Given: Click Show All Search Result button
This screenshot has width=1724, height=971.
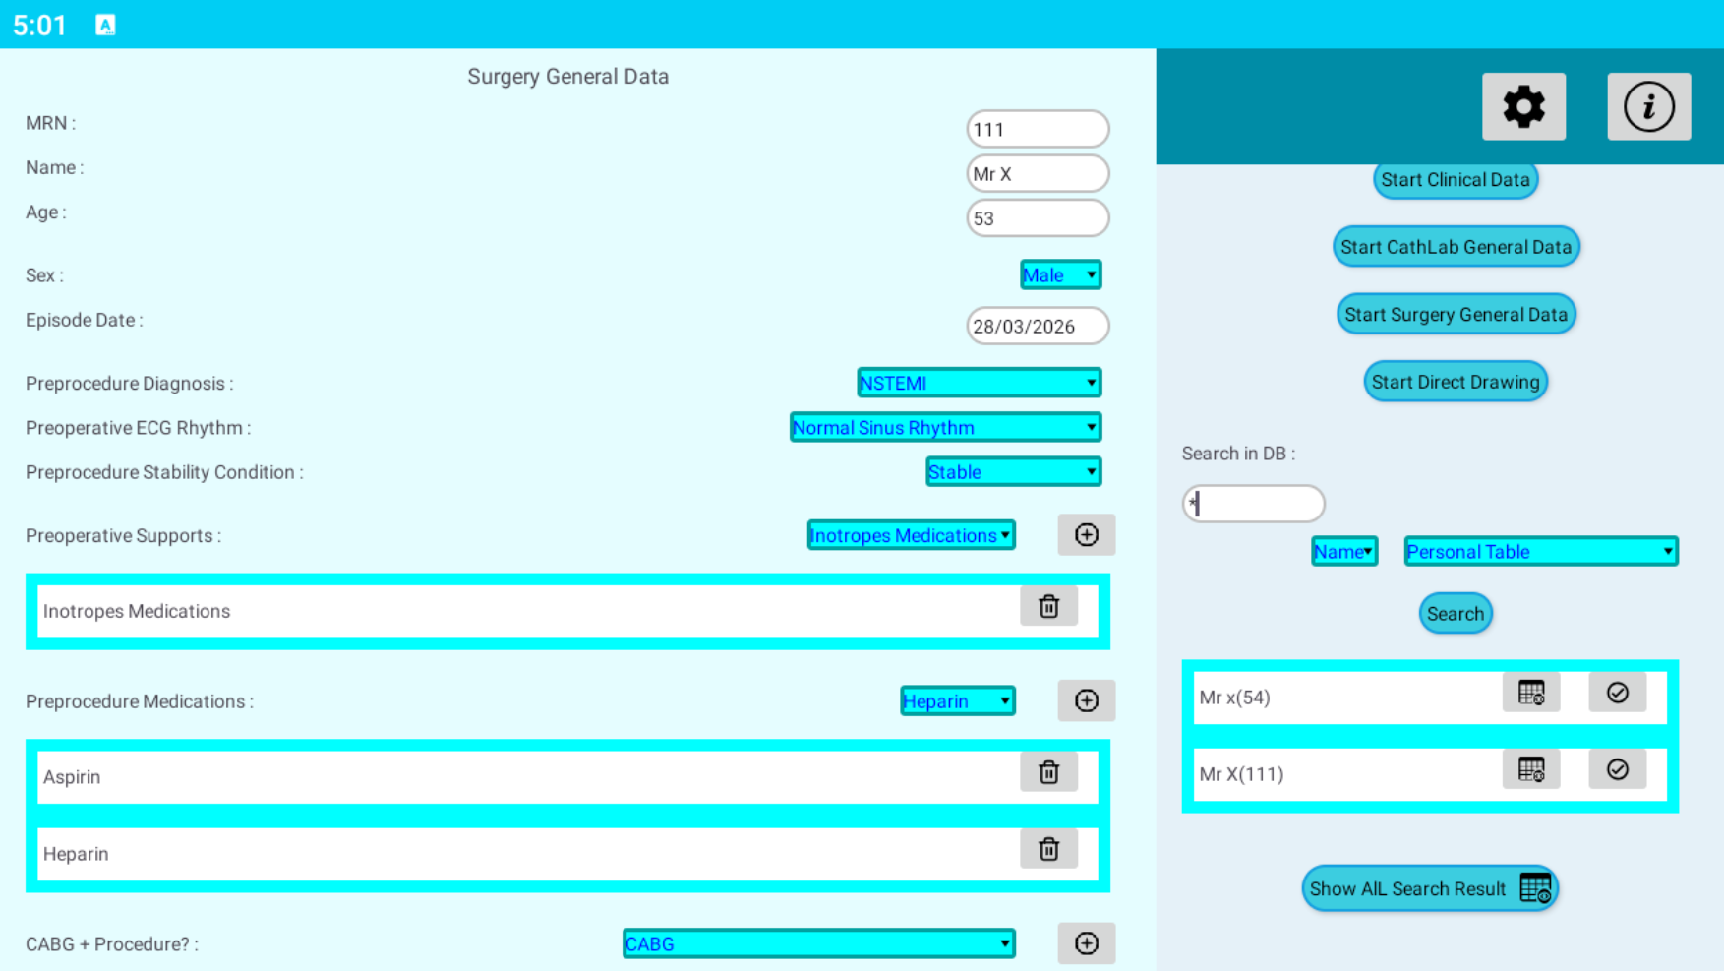Looking at the screenshot, I should pyautogui.click(x=1429, y=889).
